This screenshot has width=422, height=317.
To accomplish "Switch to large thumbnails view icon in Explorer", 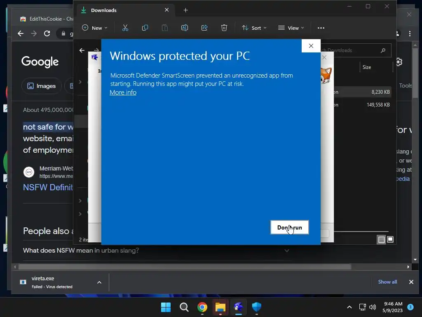I will click(390, 239).
